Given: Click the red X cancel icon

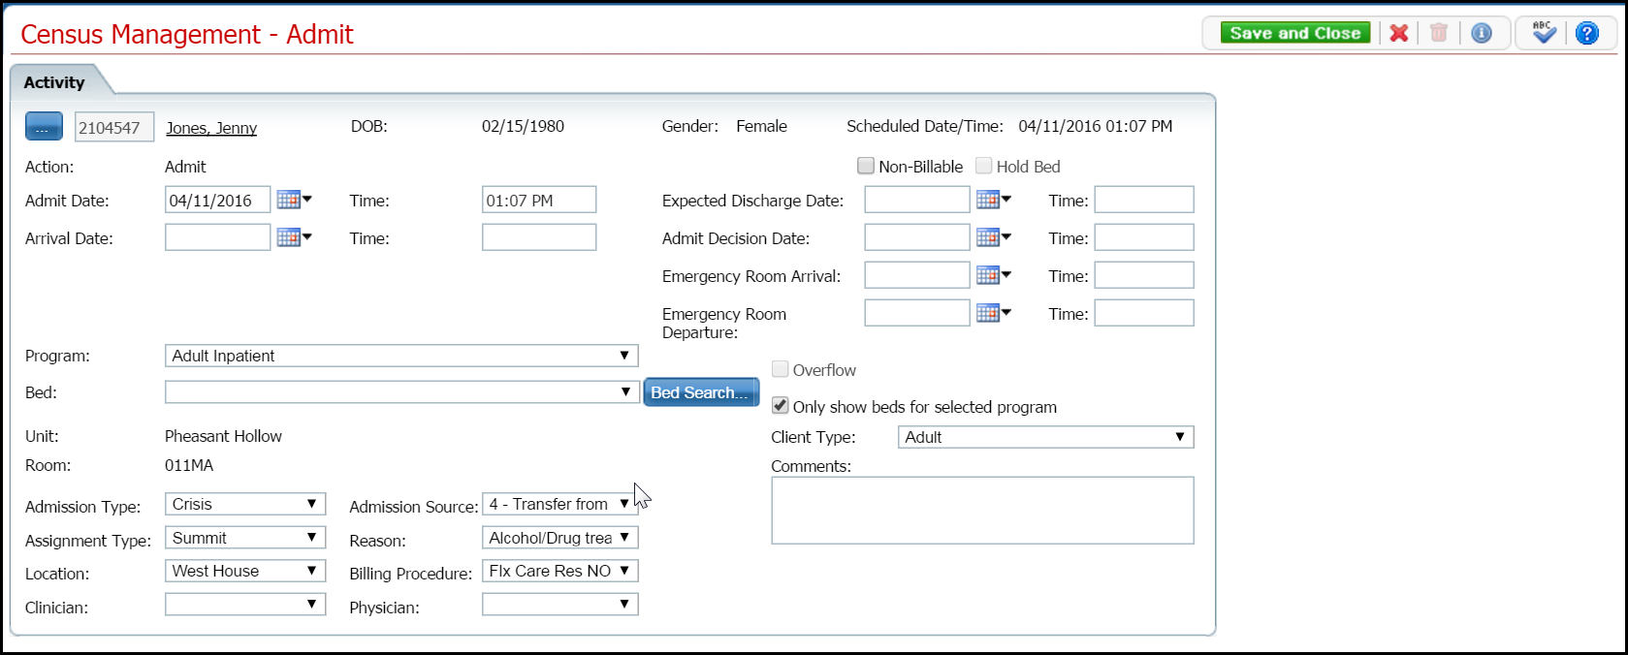Looking at the screenshot, I should coord(1398,33).
